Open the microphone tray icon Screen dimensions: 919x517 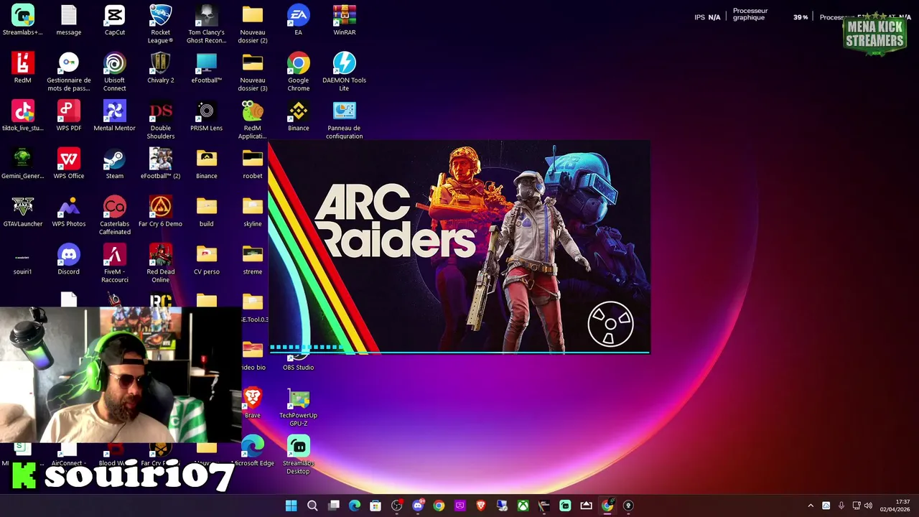pos(841,506)
